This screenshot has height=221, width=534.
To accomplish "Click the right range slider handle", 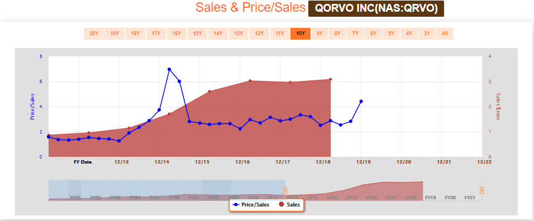I will click(x=482, y=190).
